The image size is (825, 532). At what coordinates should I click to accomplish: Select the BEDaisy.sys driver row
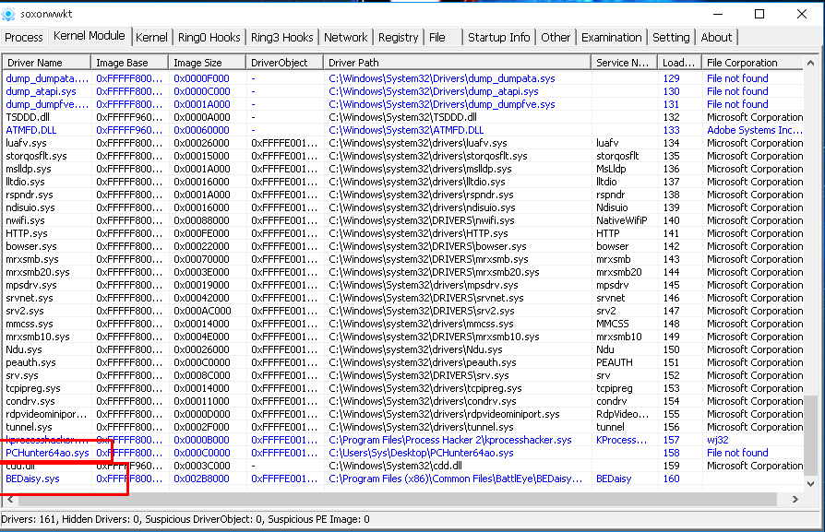click(402, 479)
